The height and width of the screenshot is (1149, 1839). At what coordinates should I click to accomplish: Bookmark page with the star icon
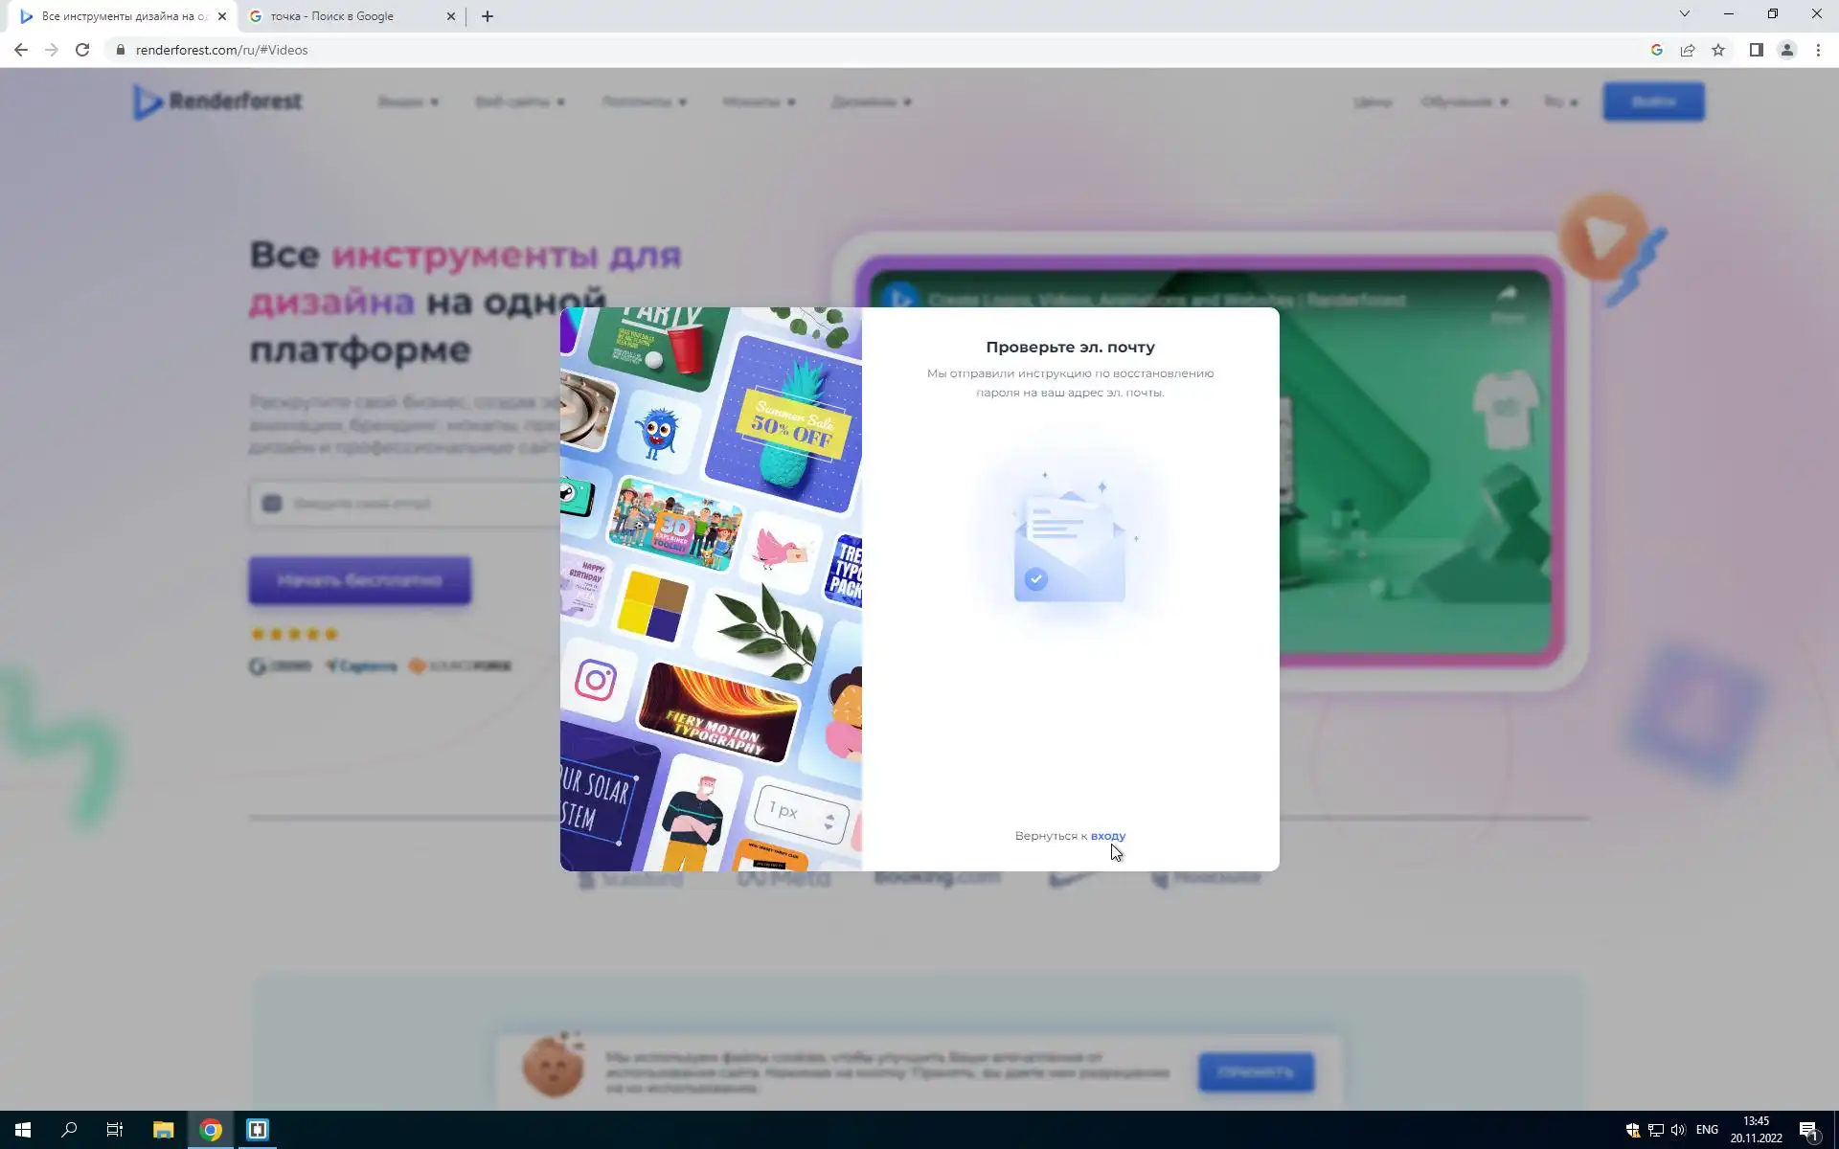point(1718,50)
